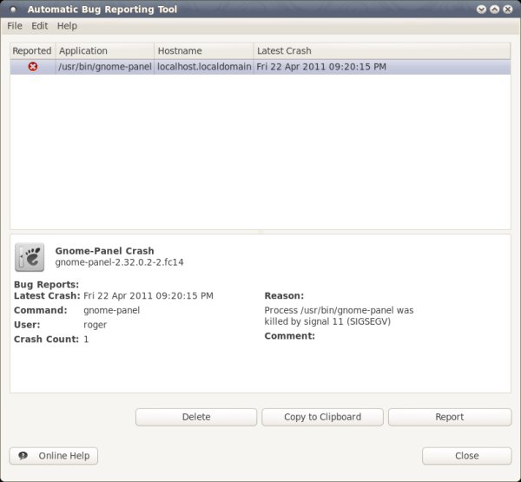Open the Help menu
The width and height of the screenshot is (521, 482).
pos(67,26)
